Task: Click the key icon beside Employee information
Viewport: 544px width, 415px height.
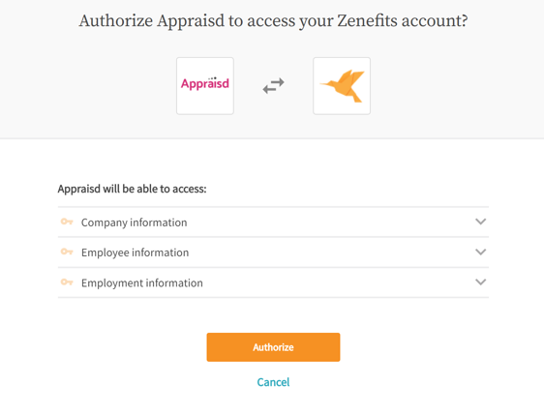Action: 67,252
